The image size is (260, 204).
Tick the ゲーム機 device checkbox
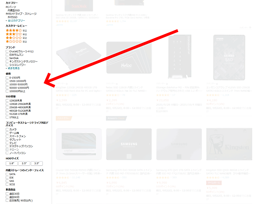tap(7, 133)
